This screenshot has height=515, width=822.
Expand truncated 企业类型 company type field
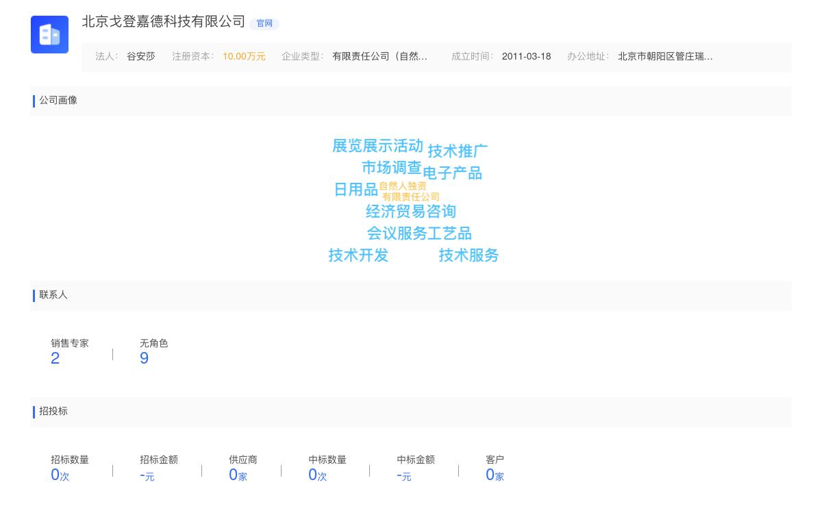[380, 57]
